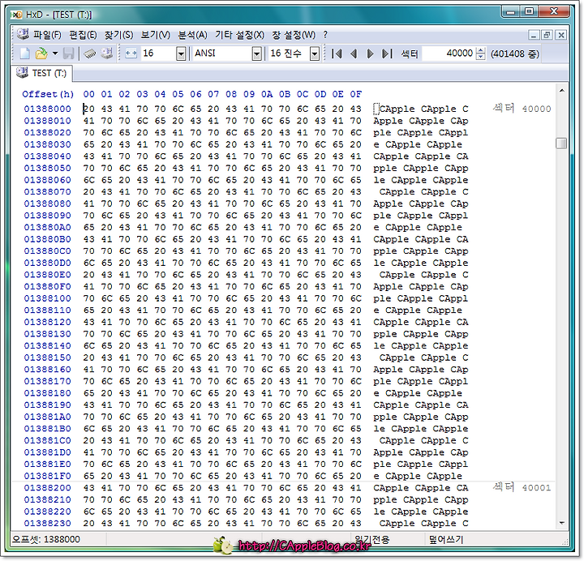
Task: Click the first hex byte 20 at 01388000
Action: (x=89, y=109)
